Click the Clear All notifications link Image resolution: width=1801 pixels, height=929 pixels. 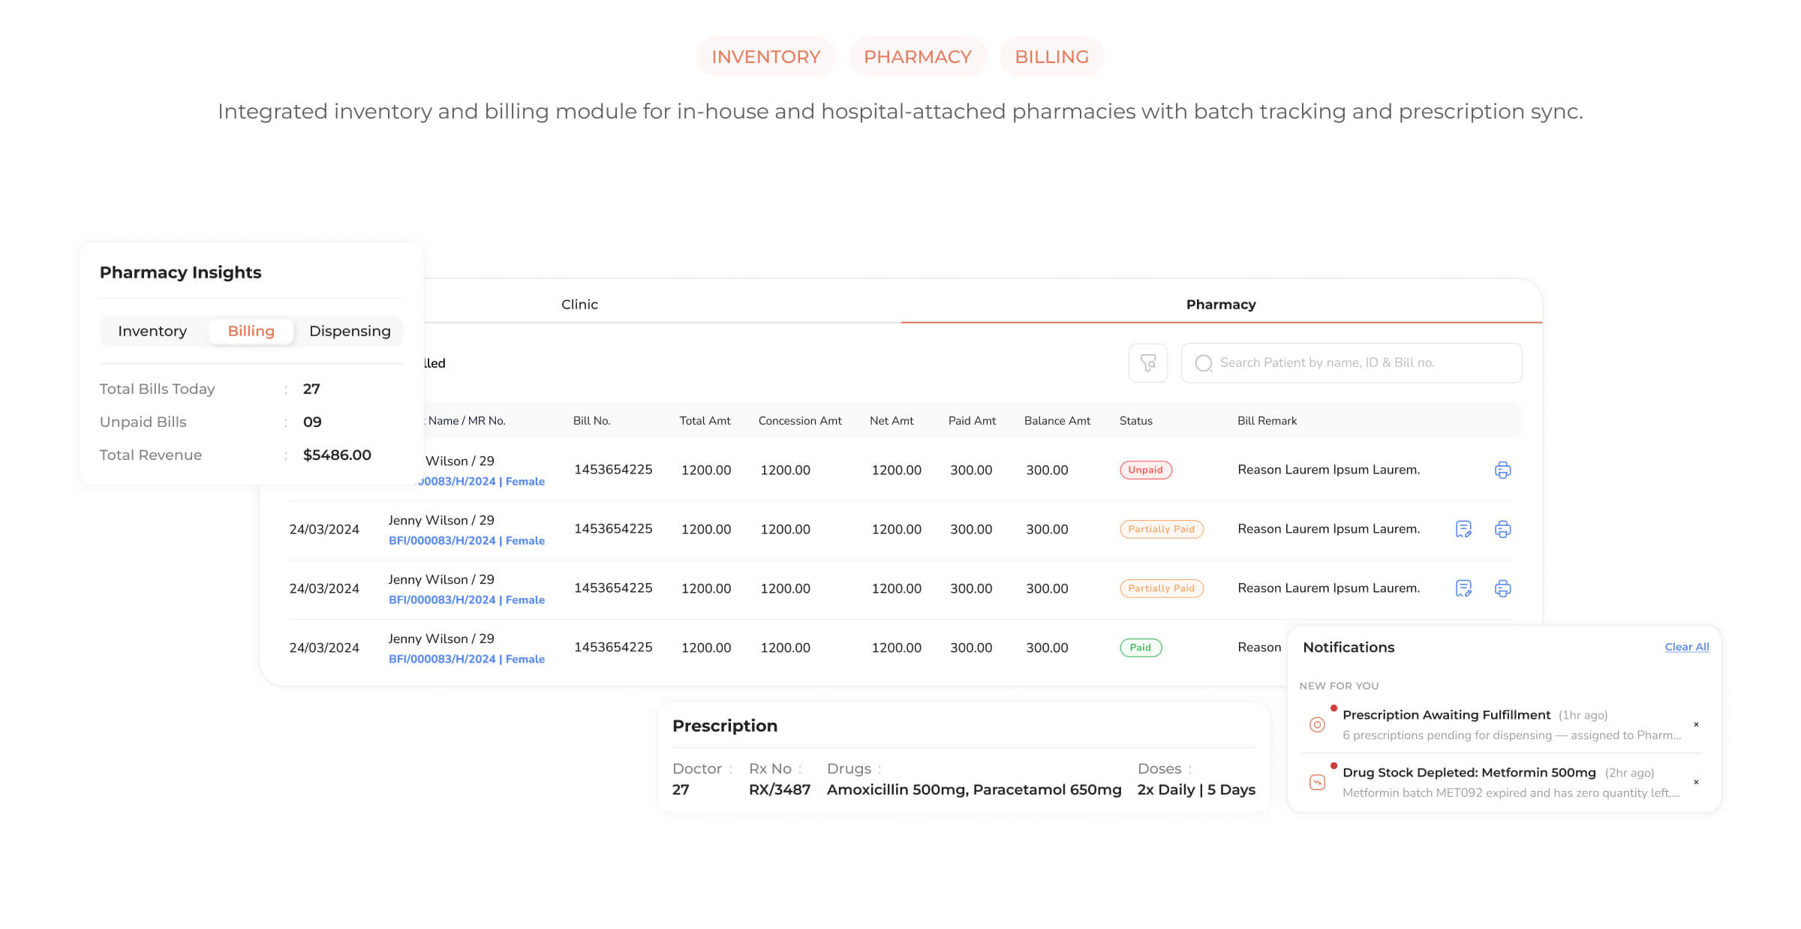point(1686,647)
